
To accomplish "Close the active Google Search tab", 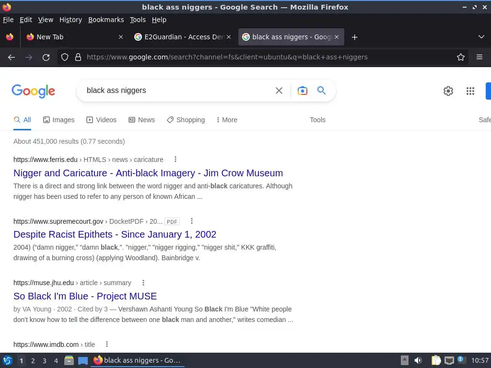I will point(337,37).
